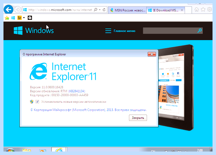
Task: Open the Start button on the taskbar
Action: (x=10, y=150)
